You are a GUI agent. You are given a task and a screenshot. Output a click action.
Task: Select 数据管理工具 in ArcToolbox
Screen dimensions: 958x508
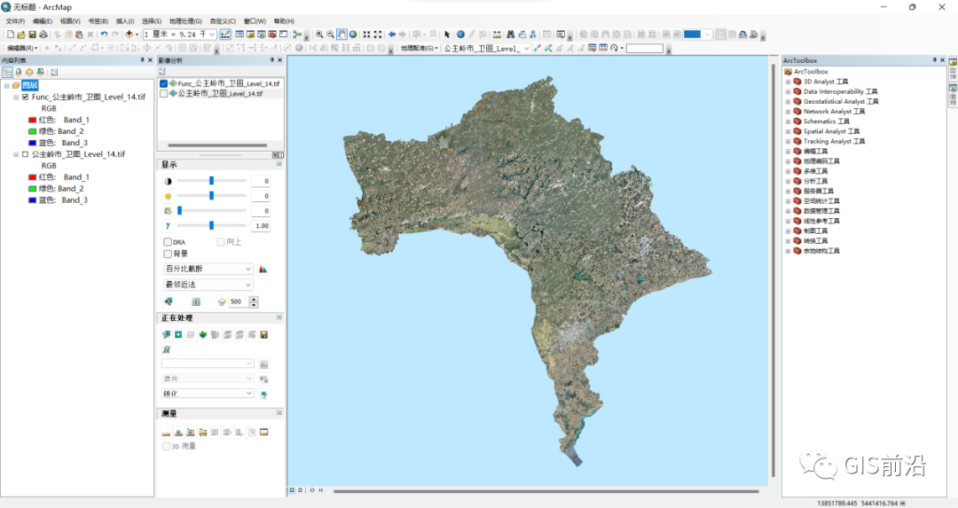click(821, 211)
